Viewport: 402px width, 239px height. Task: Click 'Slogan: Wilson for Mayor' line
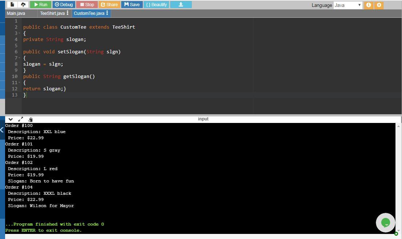click(41, 205)
